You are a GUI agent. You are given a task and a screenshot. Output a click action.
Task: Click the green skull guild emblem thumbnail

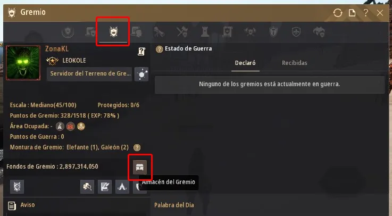23,63
